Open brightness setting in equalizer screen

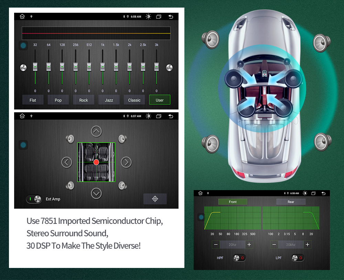(x=148, y=17)
